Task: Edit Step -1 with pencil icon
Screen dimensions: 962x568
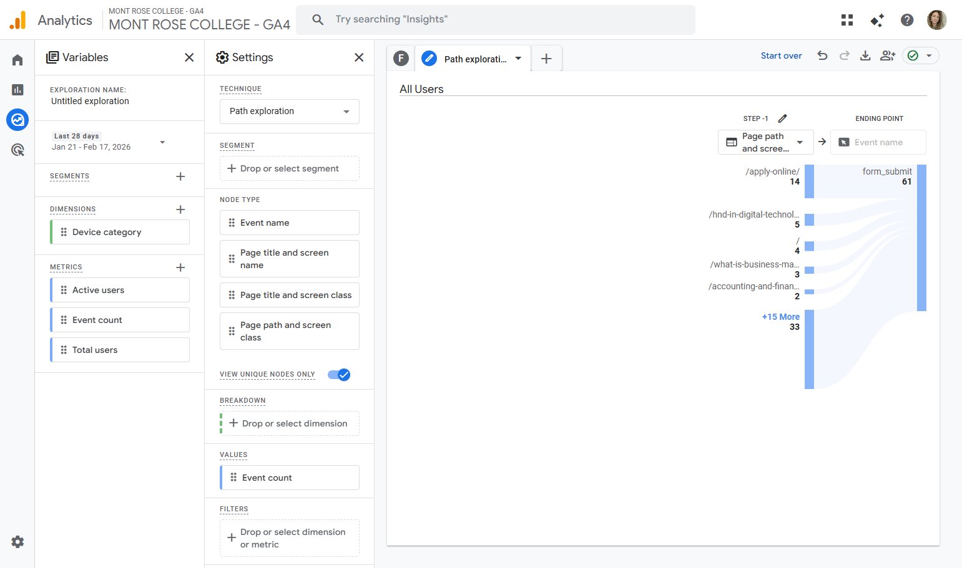Action: tap(782, 118)
